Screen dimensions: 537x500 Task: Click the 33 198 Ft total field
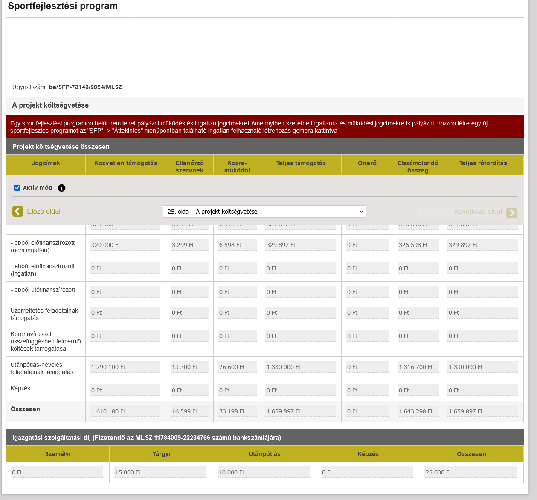click(x=237, y=411)
